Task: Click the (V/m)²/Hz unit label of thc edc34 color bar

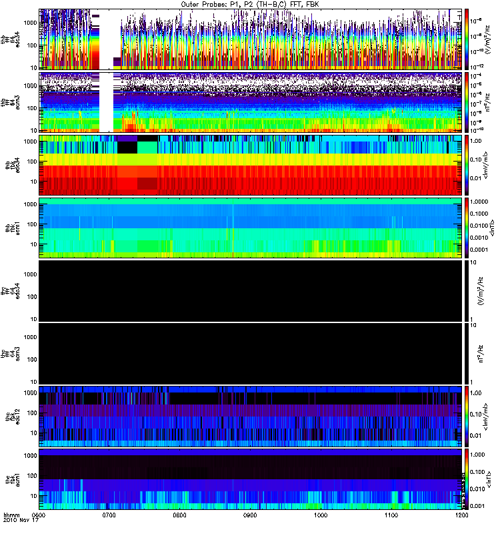Action: tap(481, 290)
